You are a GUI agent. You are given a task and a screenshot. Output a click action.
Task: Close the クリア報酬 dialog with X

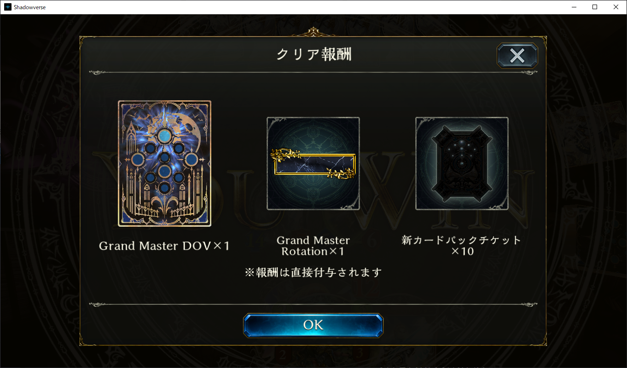tap(517, 56)
